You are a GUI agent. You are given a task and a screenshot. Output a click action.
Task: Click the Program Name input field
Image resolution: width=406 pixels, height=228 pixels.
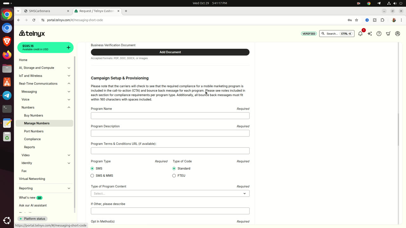point(170,116)
